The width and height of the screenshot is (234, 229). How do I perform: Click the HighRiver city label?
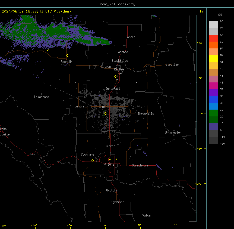[117, 202]
